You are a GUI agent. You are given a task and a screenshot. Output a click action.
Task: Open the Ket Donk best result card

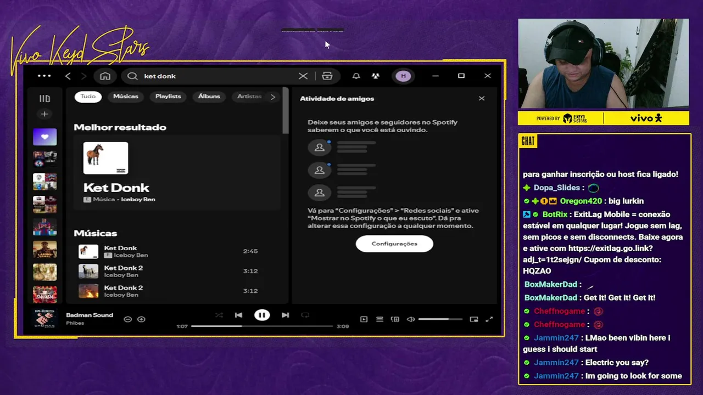click(177, 173)
